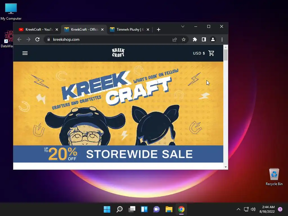Open the Widgets taskbar icon
Viewport: 288px width, 216px height.
click(x=144, y=209)
